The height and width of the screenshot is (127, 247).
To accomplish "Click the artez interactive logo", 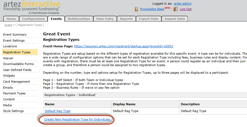I will 32,7.
